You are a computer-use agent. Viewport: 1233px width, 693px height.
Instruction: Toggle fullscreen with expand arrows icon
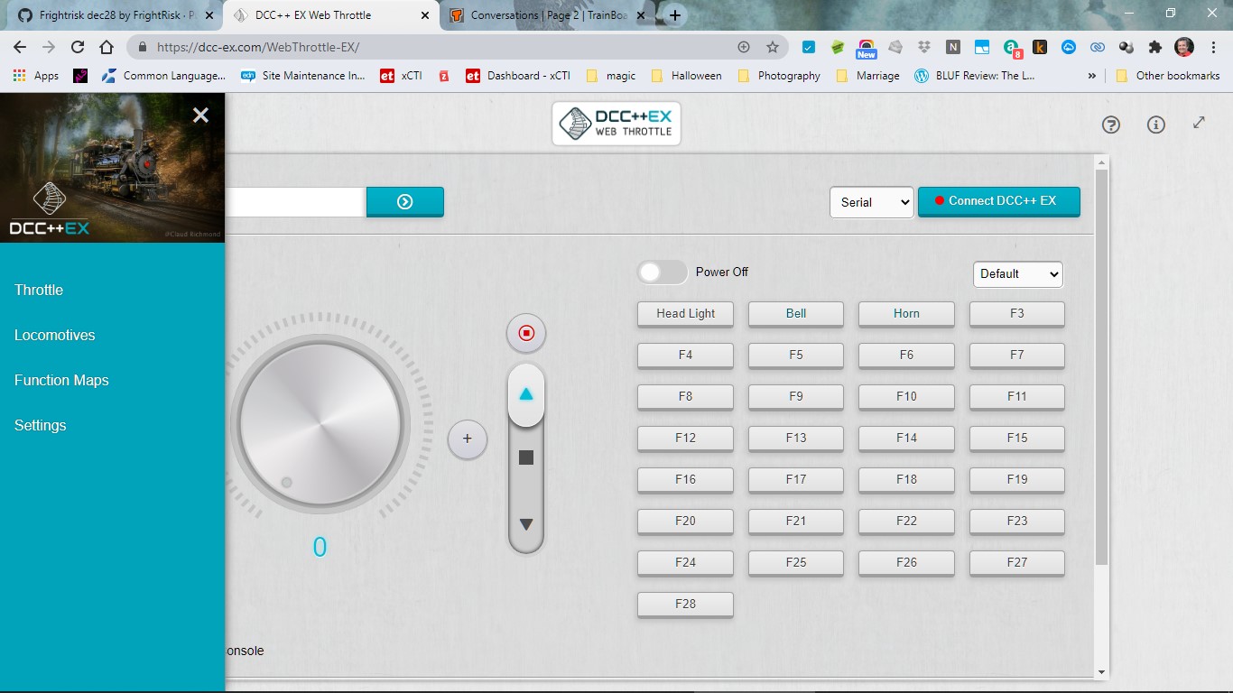point(1199,123)
